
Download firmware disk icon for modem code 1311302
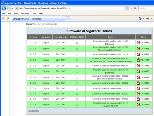click(x=138, y=77)
